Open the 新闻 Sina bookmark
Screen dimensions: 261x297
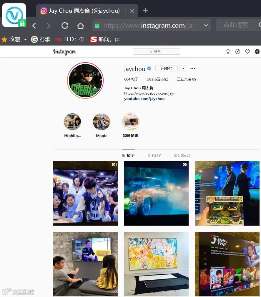[105, 39]
